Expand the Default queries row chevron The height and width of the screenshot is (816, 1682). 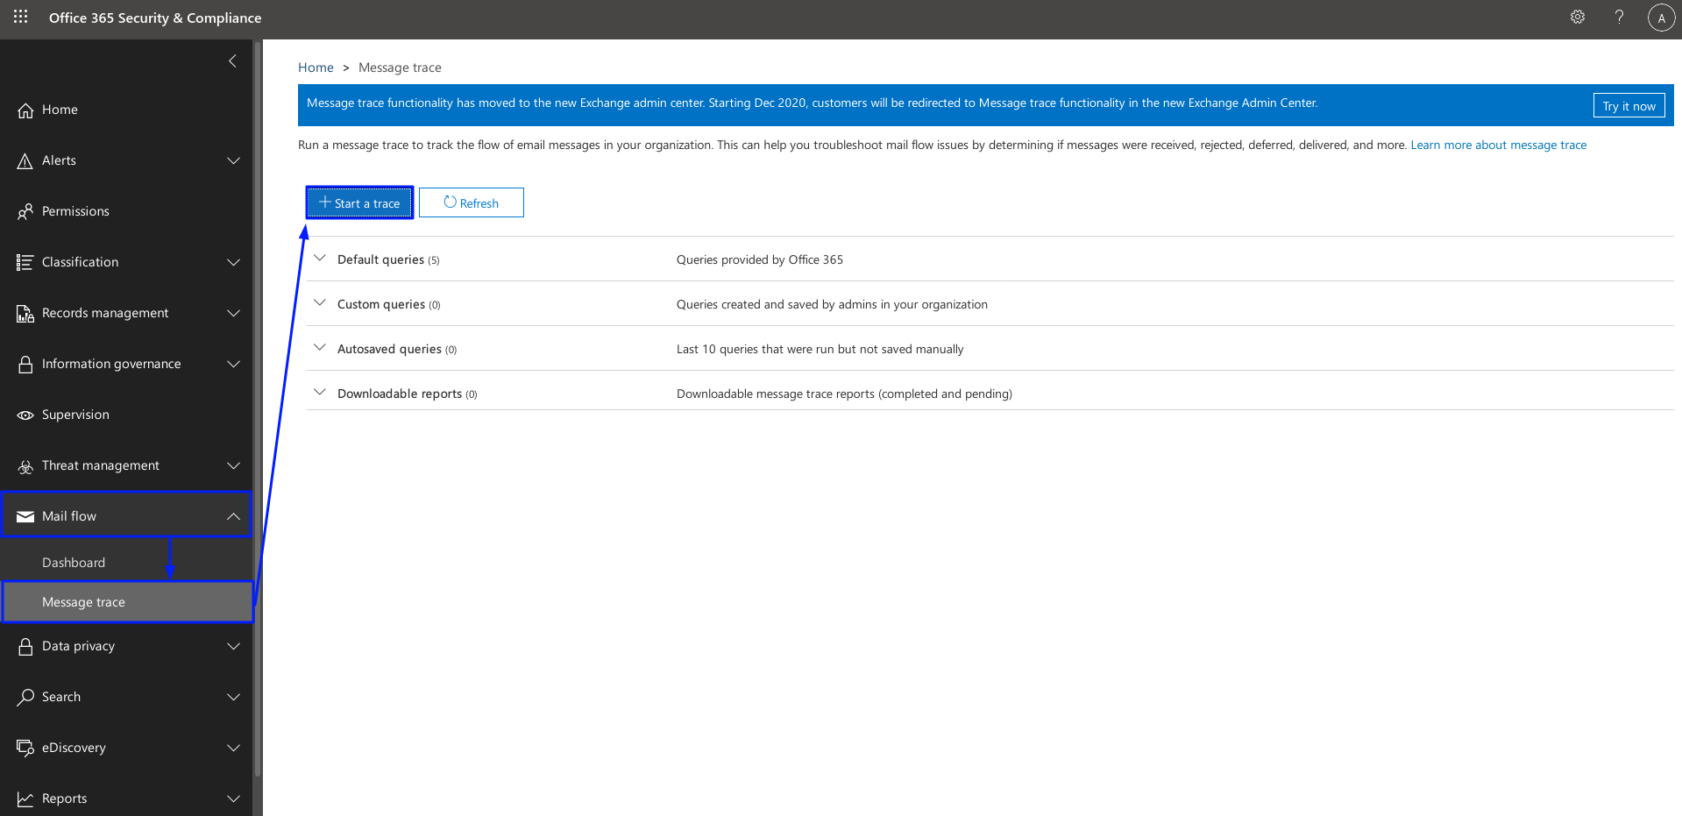(x=320, y=258)
